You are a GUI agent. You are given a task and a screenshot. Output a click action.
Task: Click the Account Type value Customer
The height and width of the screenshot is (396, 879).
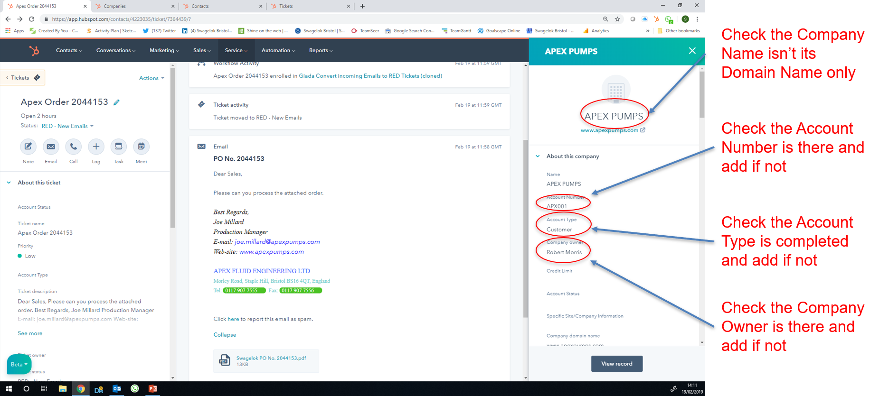[x=559, y=230]
